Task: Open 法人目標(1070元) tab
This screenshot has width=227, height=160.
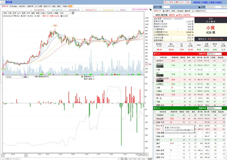Action: (x=199, y=11)
